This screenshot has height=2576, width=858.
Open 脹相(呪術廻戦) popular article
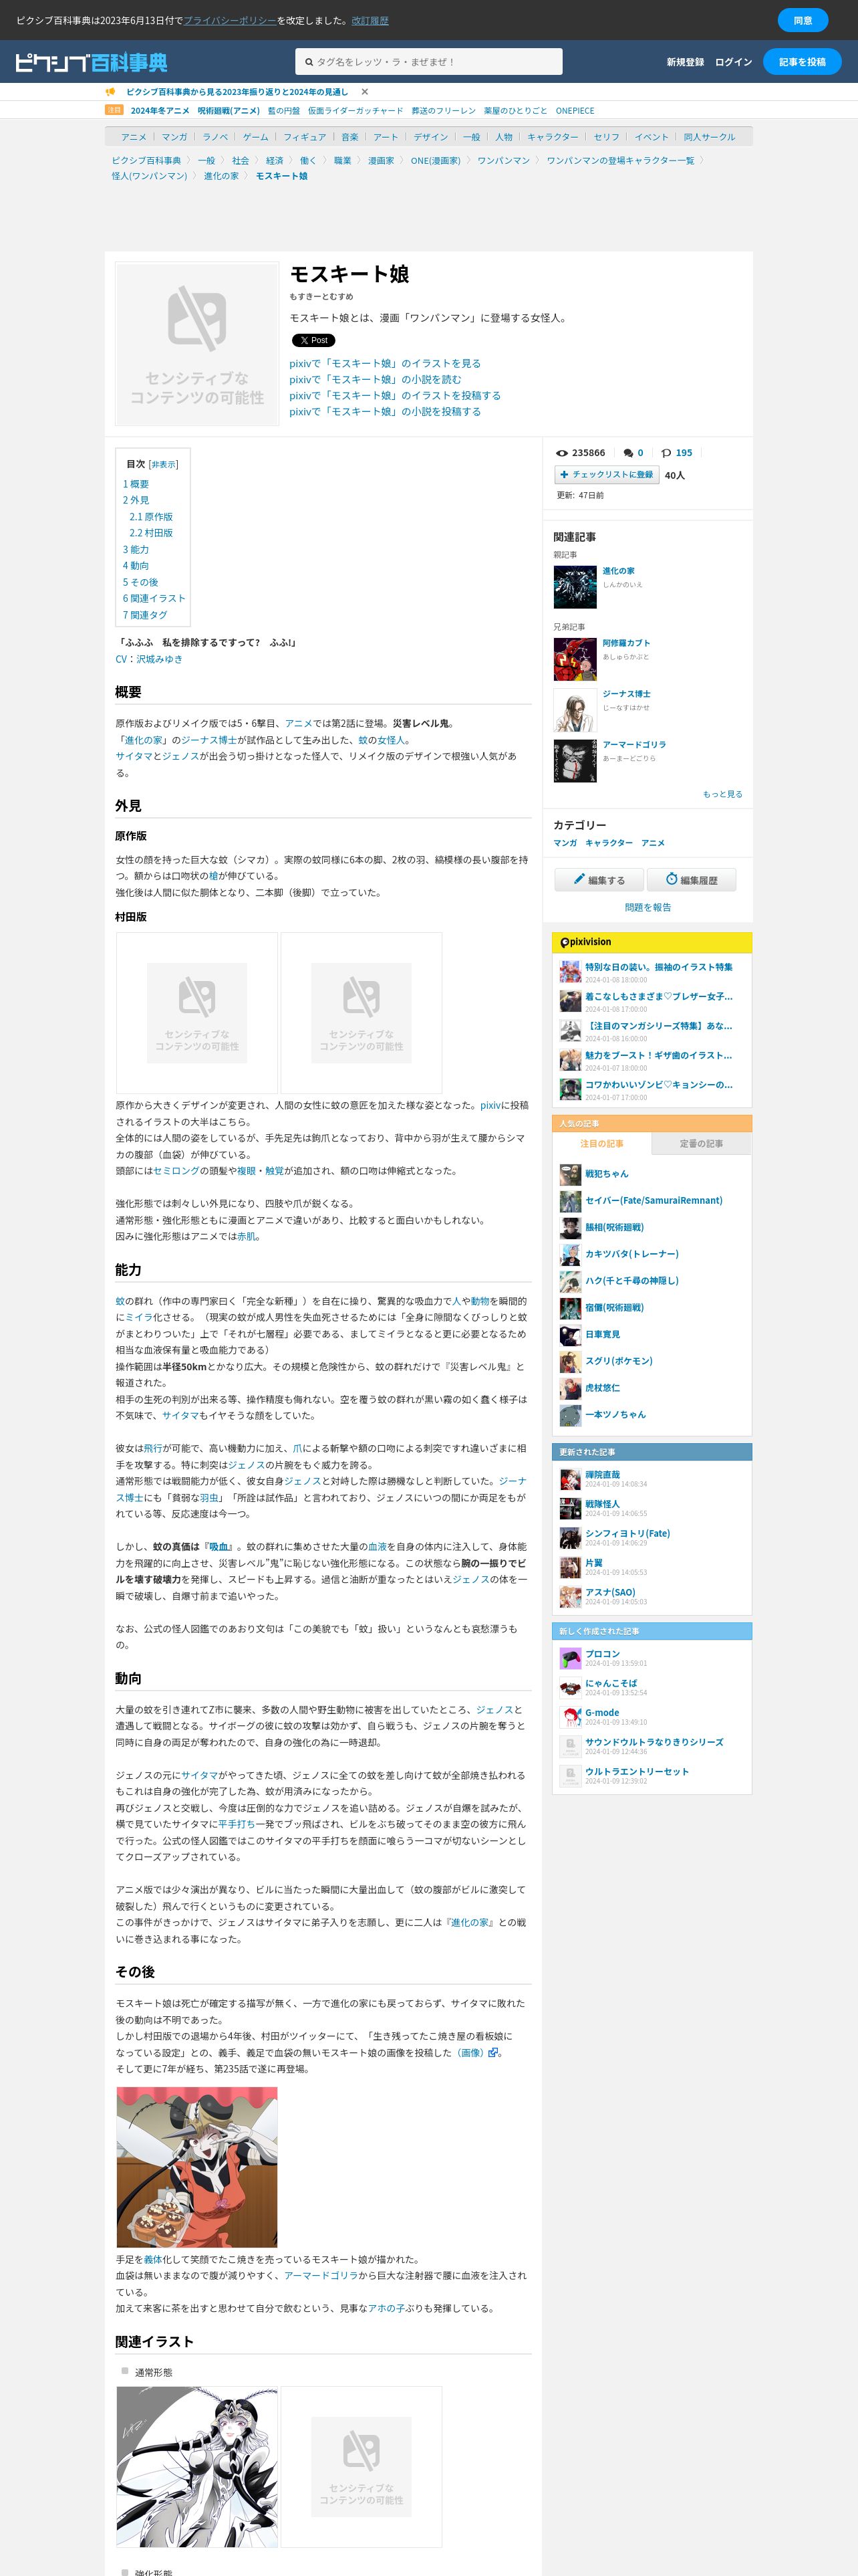[x=614, y=1227]
